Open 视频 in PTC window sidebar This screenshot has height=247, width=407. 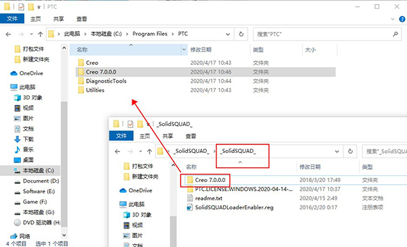tap(24, 108)
